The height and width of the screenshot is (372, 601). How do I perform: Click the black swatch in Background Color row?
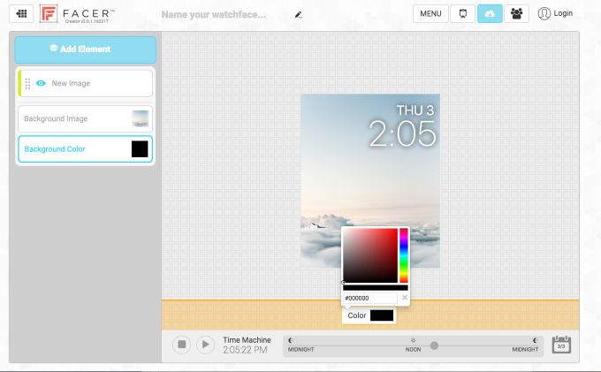(x=140, y=149)
